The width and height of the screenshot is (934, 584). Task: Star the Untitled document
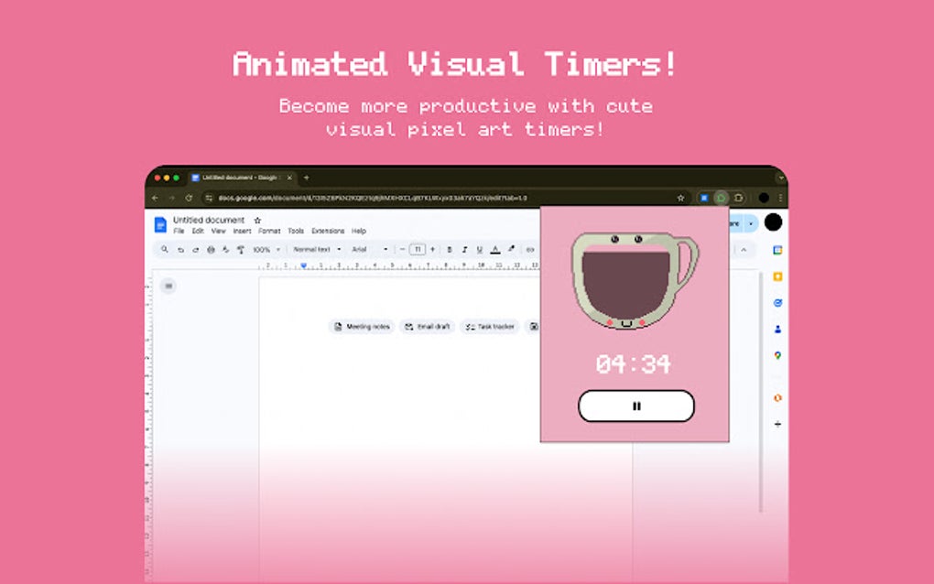click(x=257, y=220)
